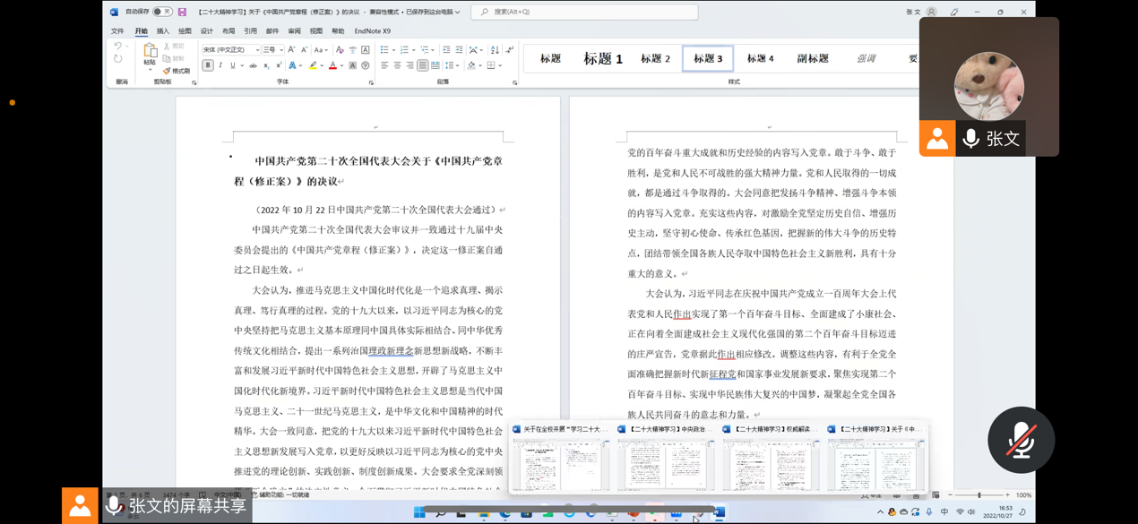Toggle italic formatting
The height and width of the screenshot is (524, 1138).
(x=220, y=65)
